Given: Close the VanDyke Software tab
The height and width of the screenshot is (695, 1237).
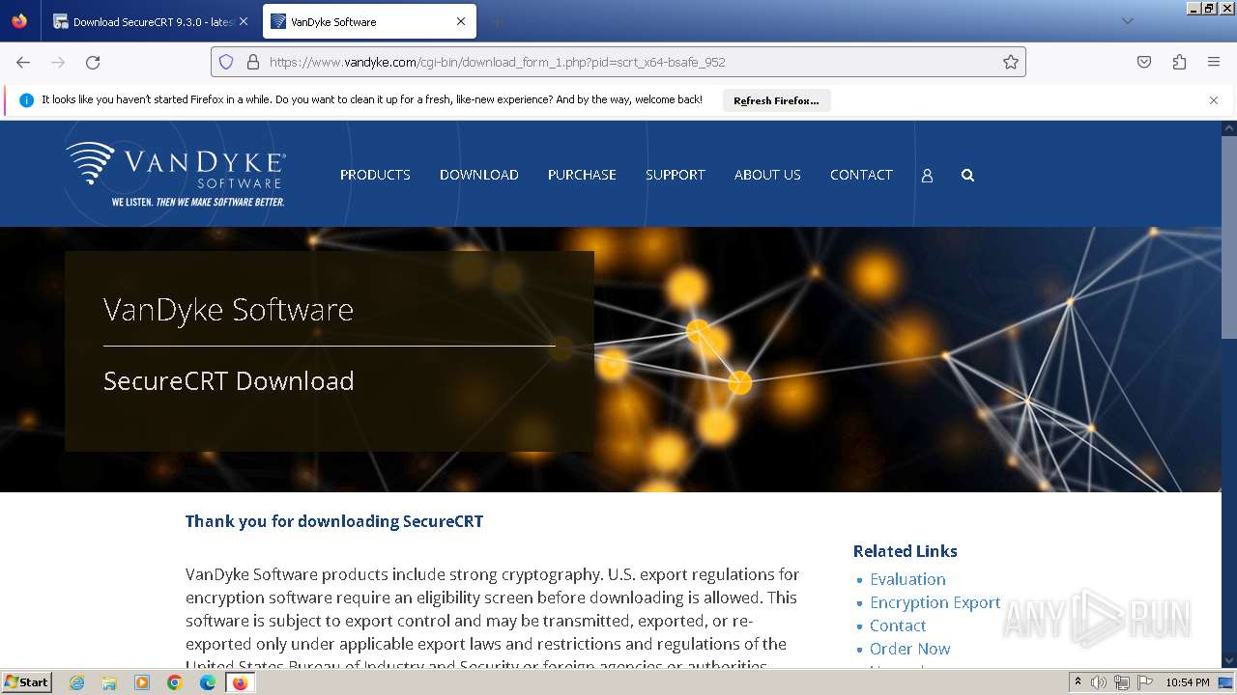Looking at the screenshot, I should [461, 21].
